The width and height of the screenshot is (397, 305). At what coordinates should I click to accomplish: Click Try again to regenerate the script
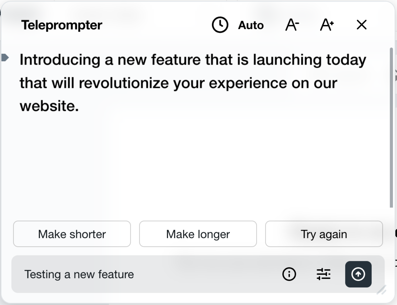tap(324, 234)
